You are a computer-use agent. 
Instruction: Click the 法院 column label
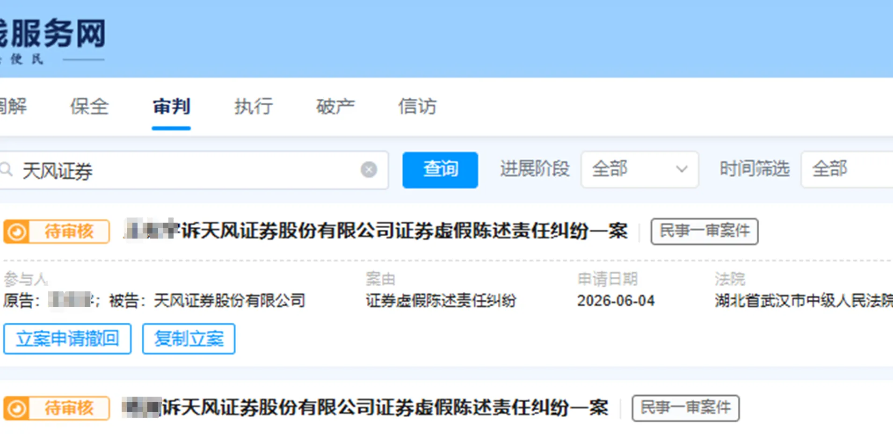click(x=730, y=279)
